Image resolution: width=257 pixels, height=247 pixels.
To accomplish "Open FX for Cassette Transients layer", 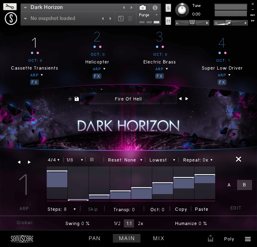I will tap(35, 82).
